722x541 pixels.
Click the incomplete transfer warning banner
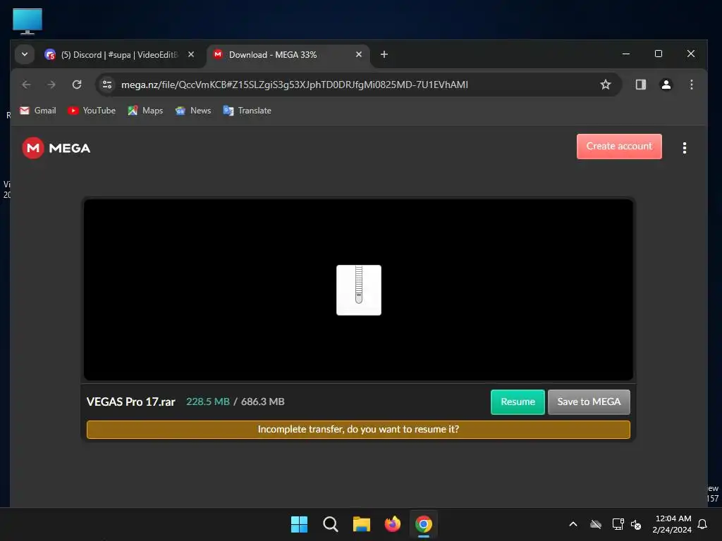[358, 429]
